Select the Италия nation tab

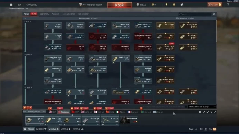coord(121,112)
